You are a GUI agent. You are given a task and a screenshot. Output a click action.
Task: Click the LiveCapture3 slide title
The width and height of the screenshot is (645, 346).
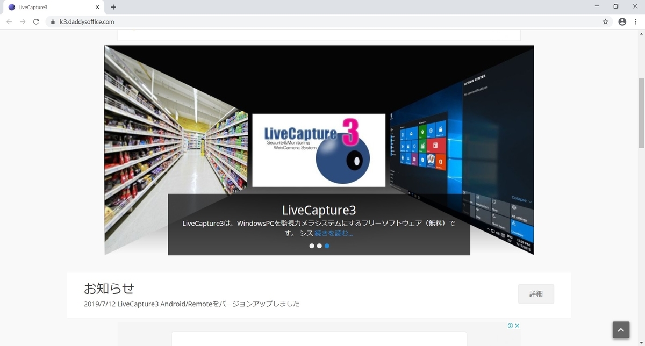tap(319, 210)
